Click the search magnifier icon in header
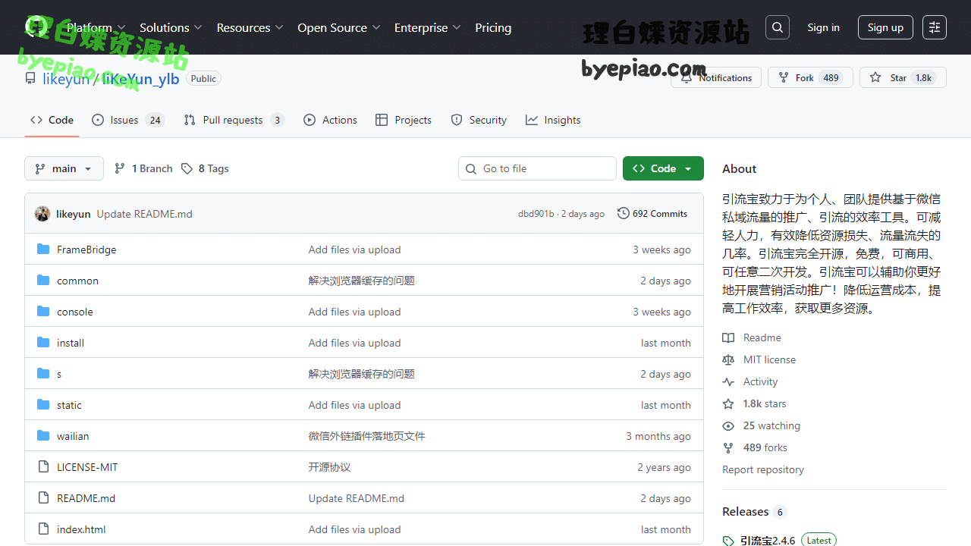The image size is (971, 546). [x=778, y=27]
